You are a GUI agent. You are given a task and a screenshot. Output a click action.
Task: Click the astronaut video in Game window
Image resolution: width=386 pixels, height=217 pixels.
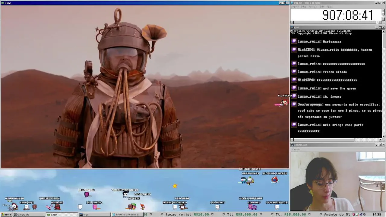point(145,86)
